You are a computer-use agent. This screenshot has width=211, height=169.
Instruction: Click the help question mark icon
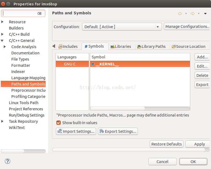pos(7,161)
